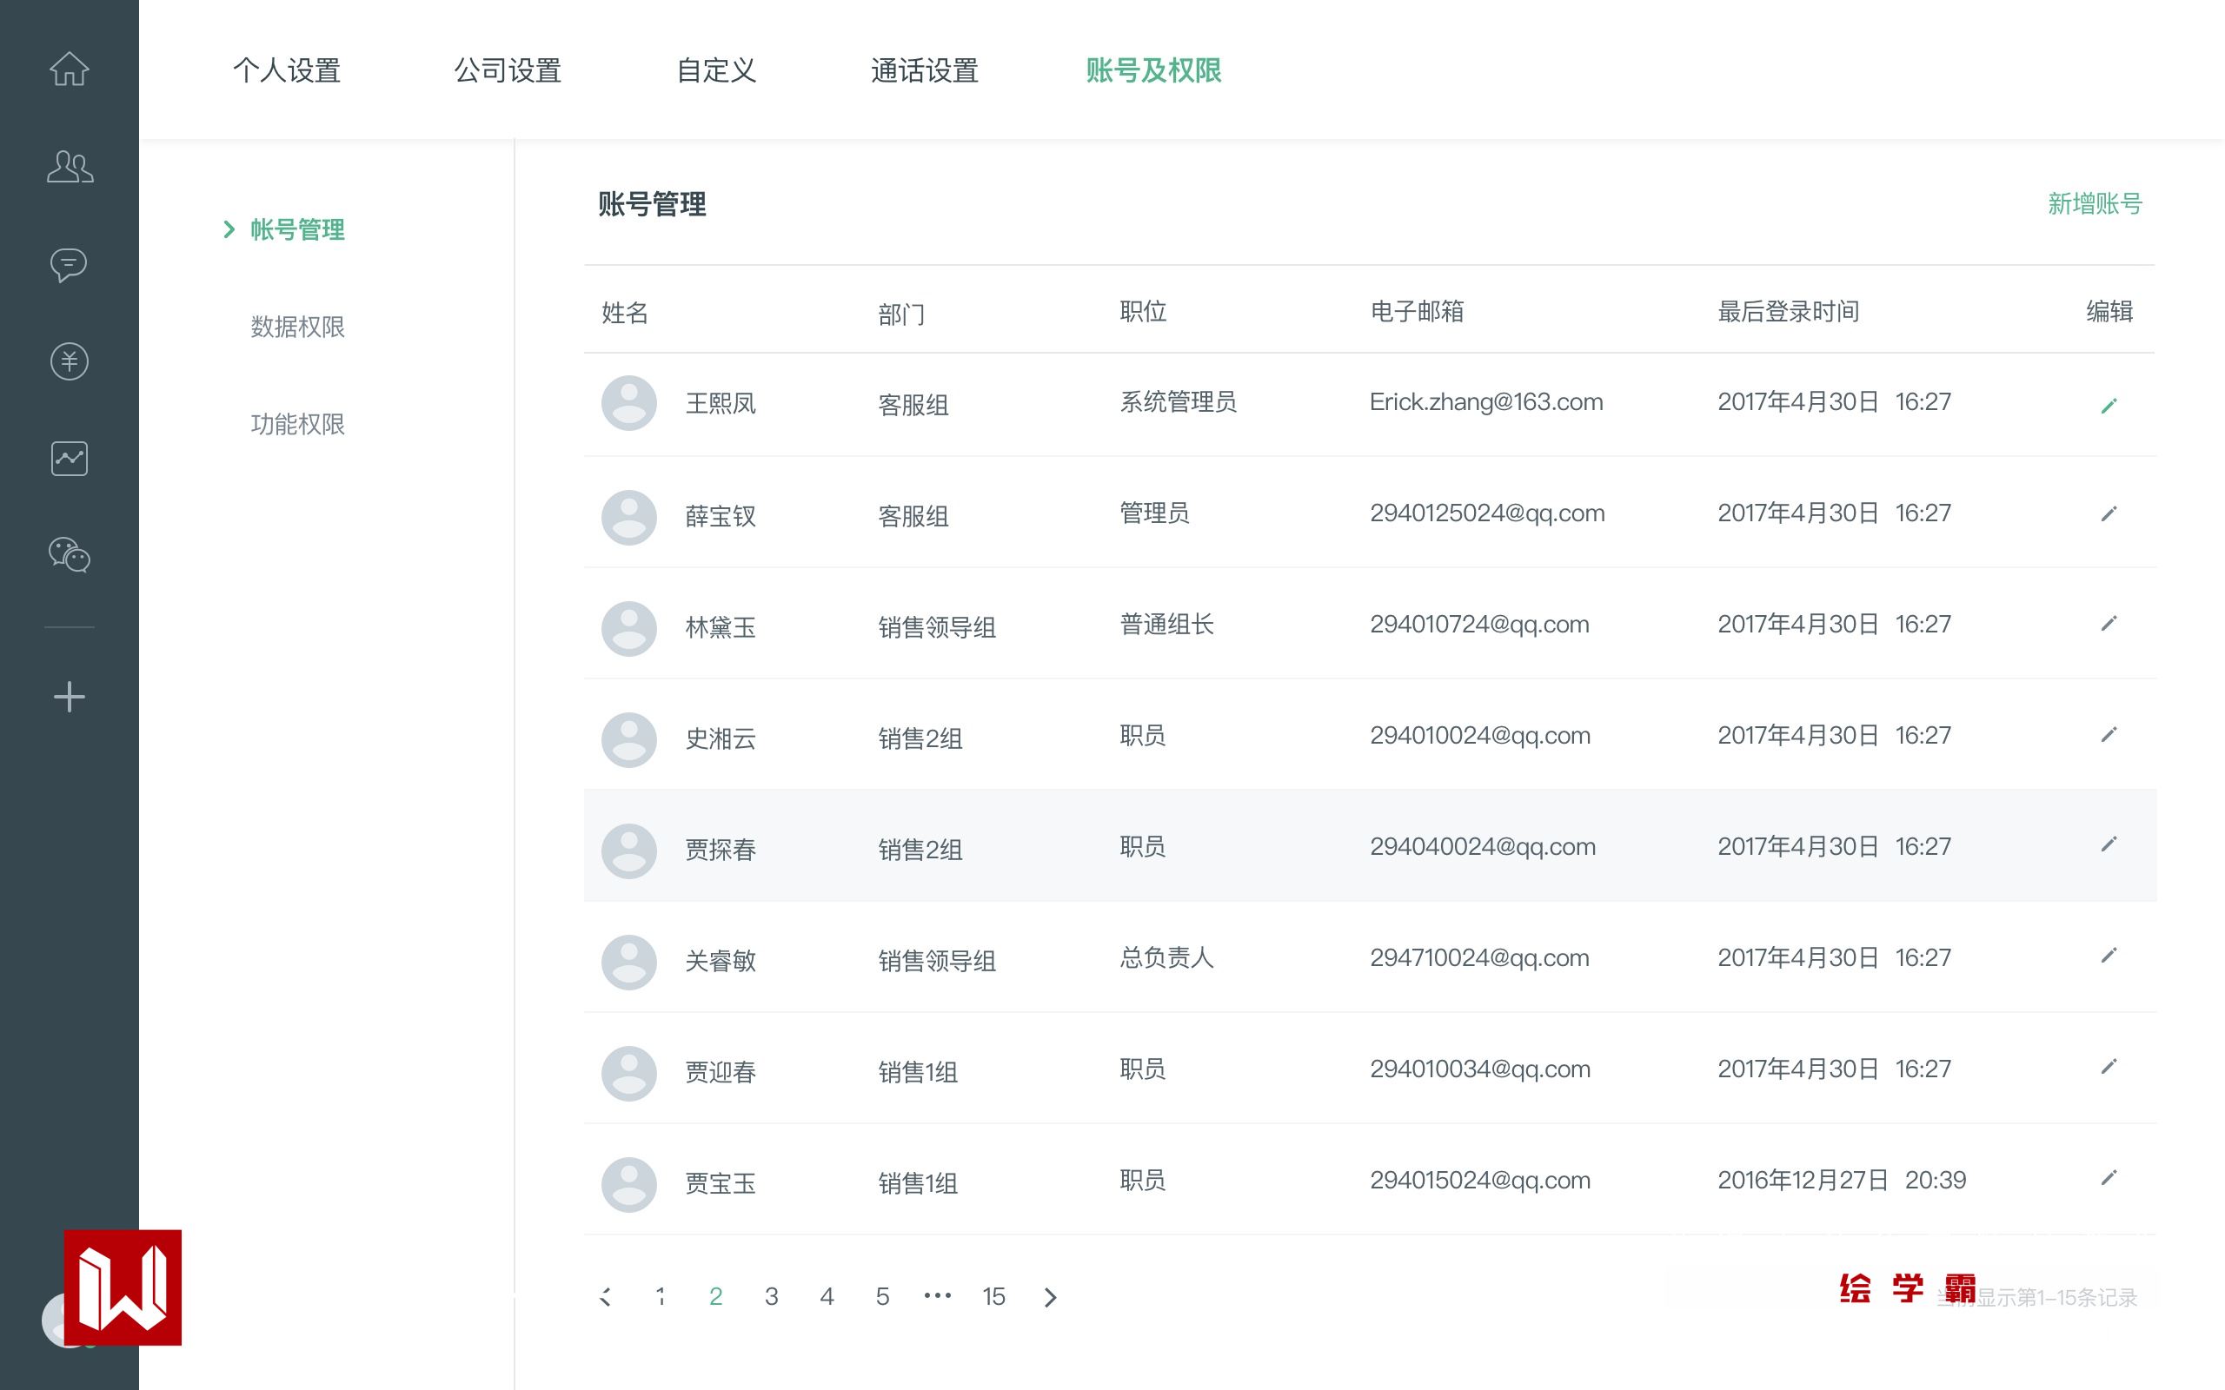
Task: Open the yen currency icon
Action: (69, 361)
